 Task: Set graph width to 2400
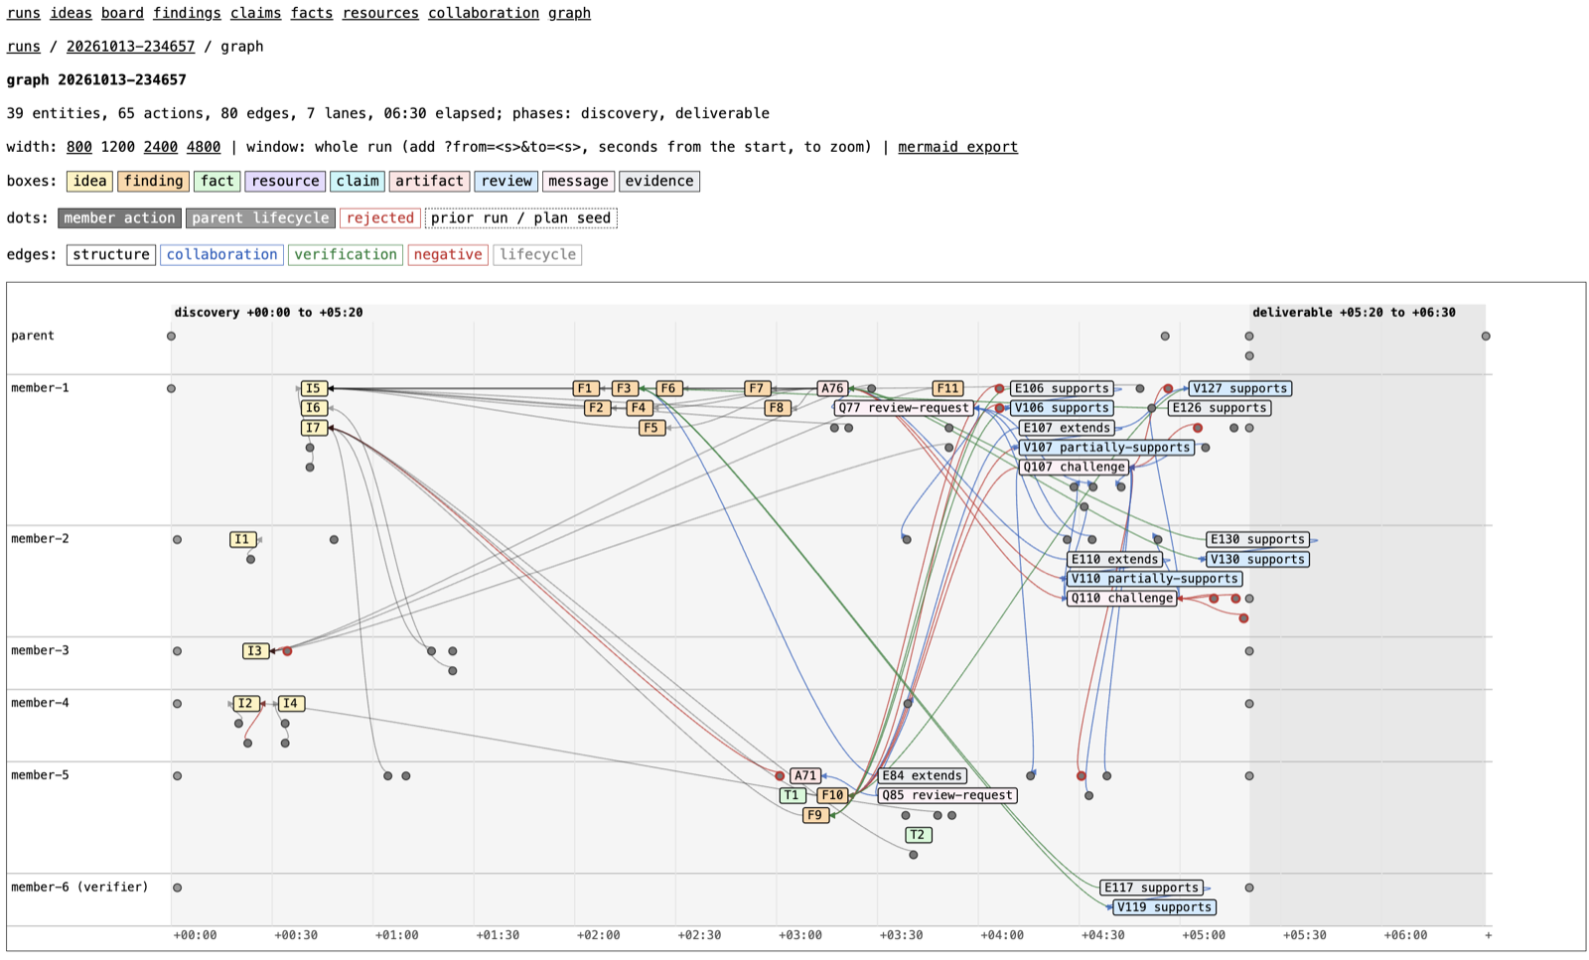pyautogui.click(x=161, y=147)
